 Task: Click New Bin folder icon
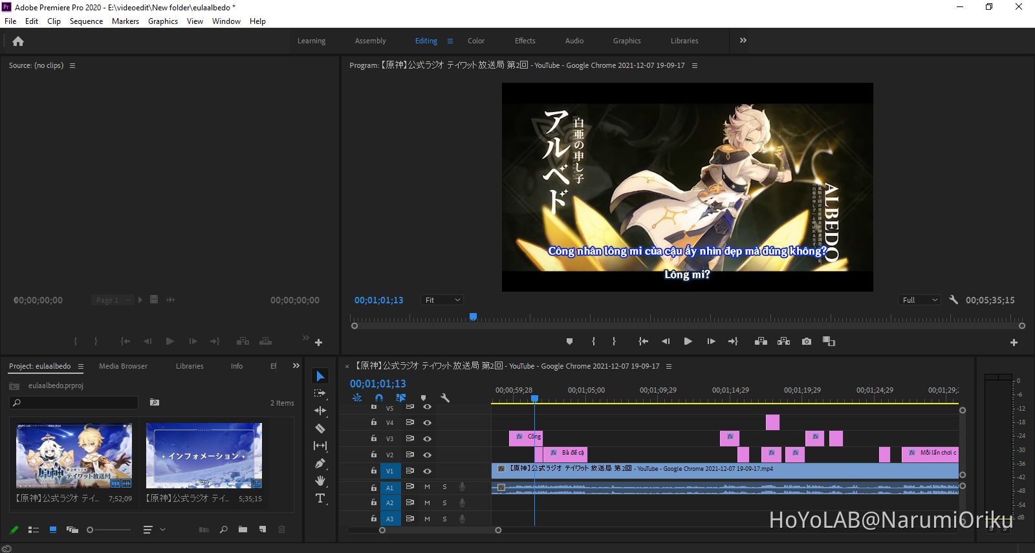(243, 530)
